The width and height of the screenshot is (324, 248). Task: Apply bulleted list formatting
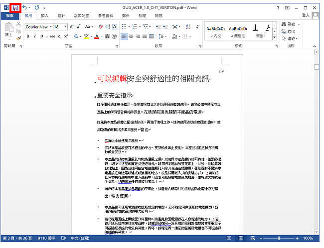[x=124, y=27]
